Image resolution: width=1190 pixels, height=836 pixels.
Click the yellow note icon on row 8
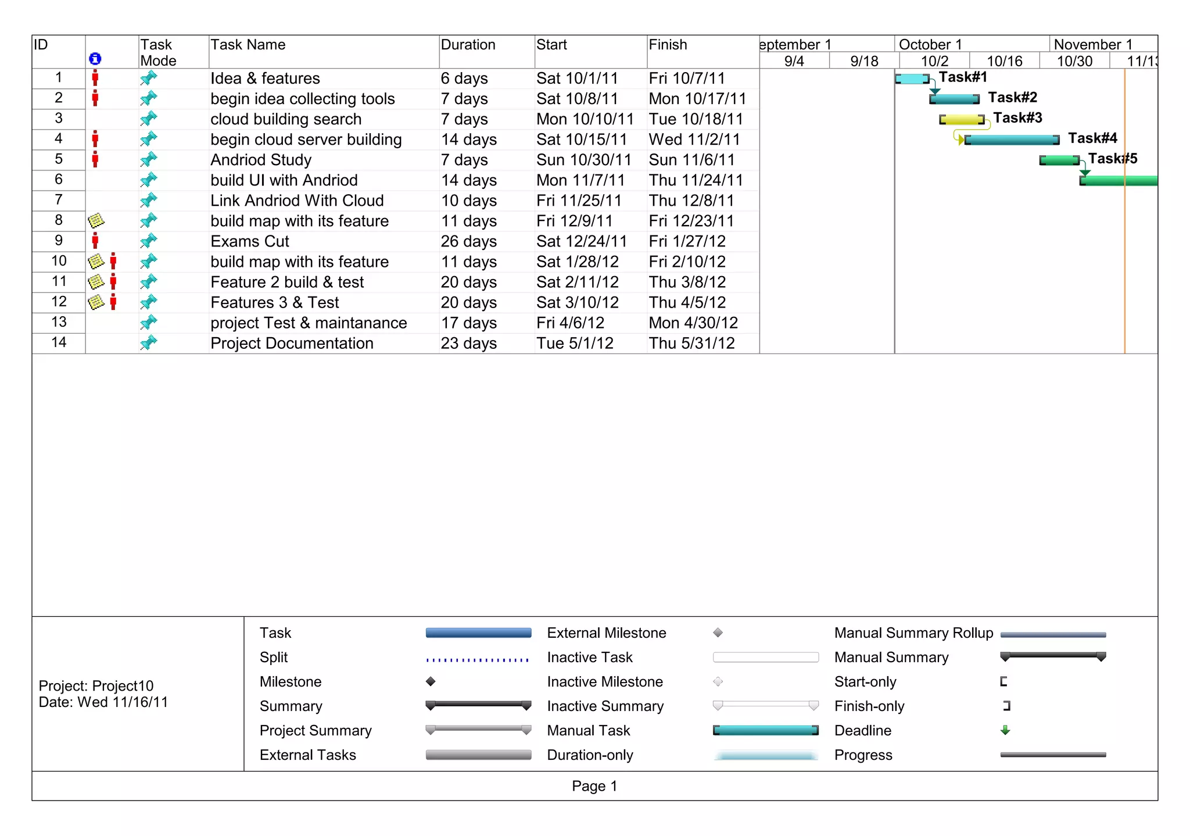click(x=96, y=220)
